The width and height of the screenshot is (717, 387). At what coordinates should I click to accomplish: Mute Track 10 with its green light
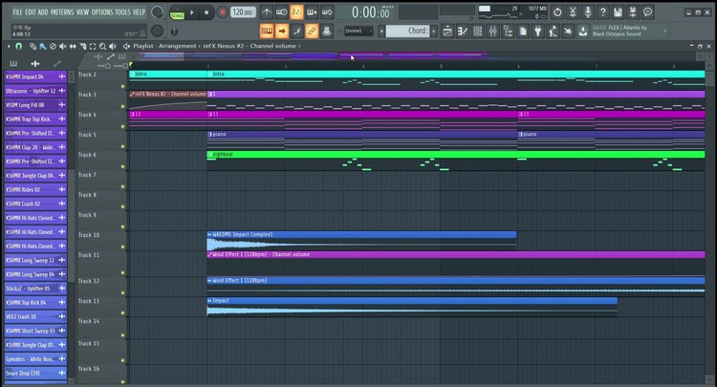pos(123,245)
